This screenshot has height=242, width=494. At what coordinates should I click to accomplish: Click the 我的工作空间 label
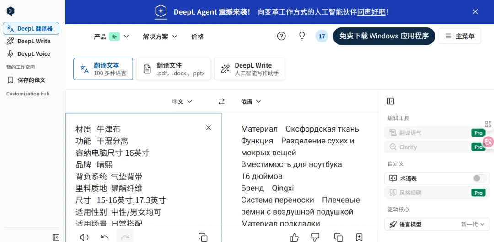click(x=21, y=67)
